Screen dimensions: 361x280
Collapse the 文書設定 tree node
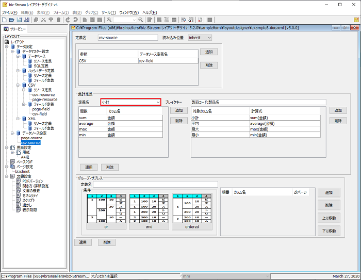[x=7, y=176]
